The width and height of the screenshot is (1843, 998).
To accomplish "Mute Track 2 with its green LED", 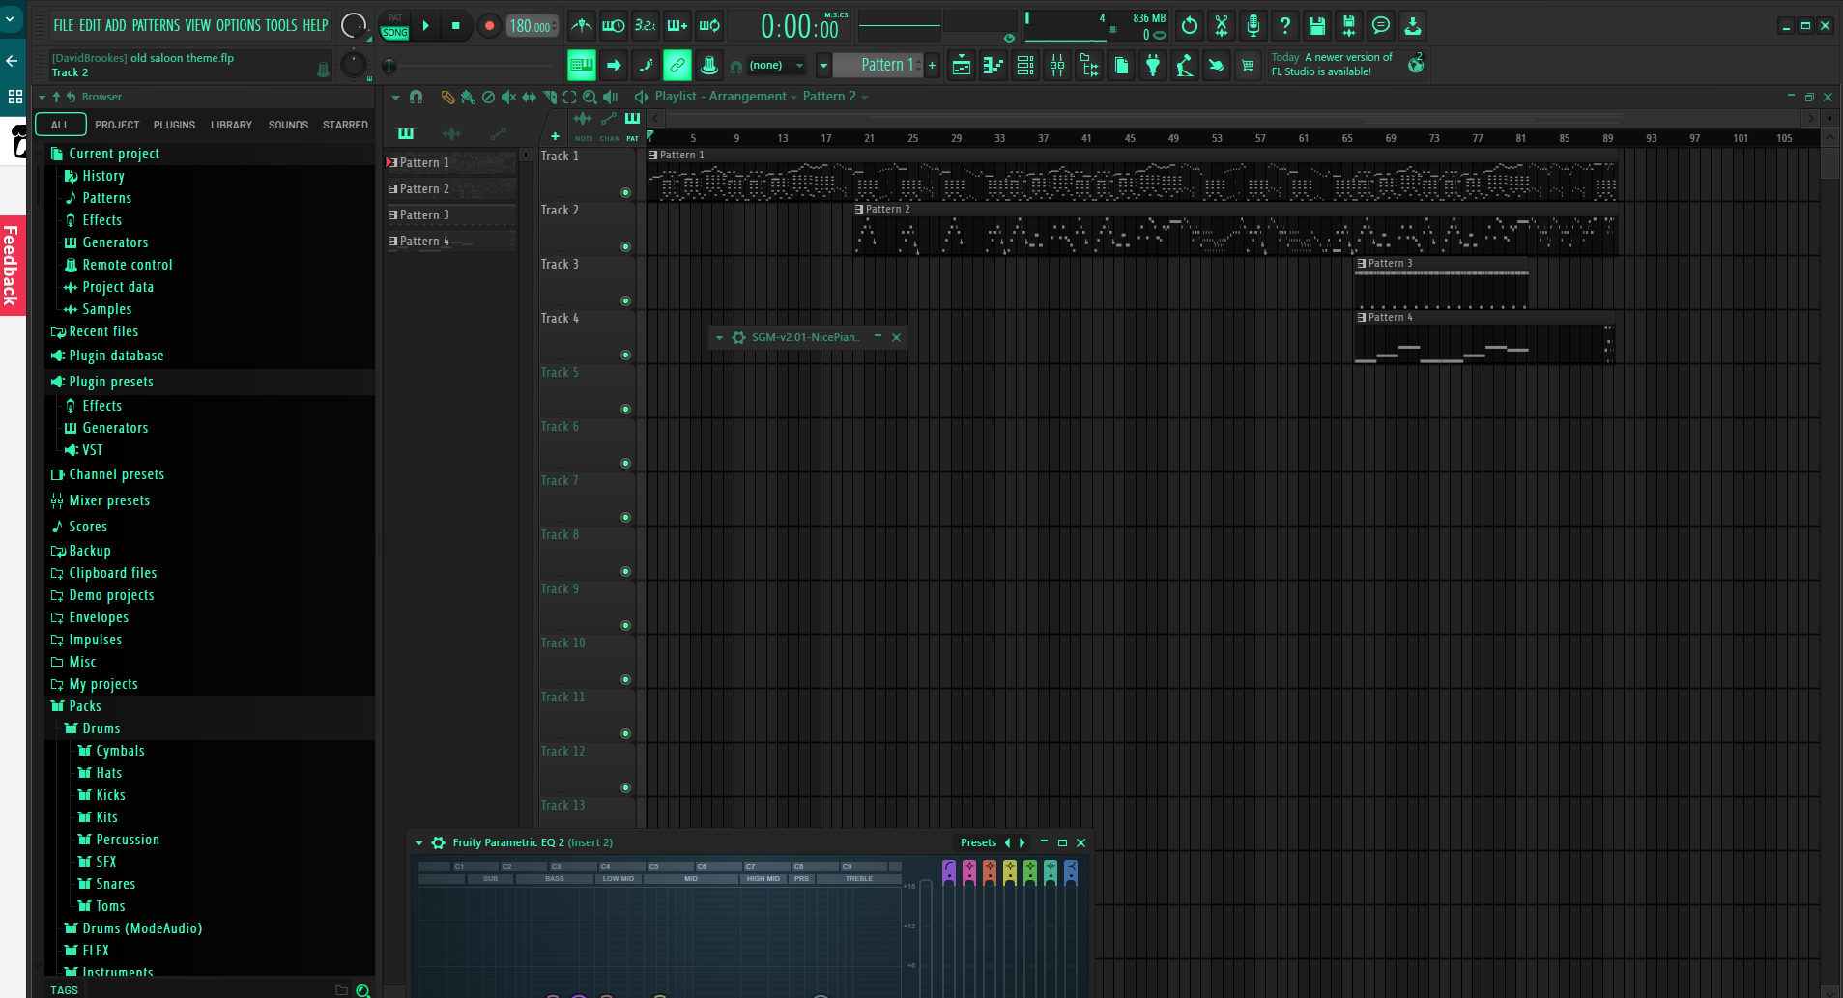I will [x=625, y=247].
